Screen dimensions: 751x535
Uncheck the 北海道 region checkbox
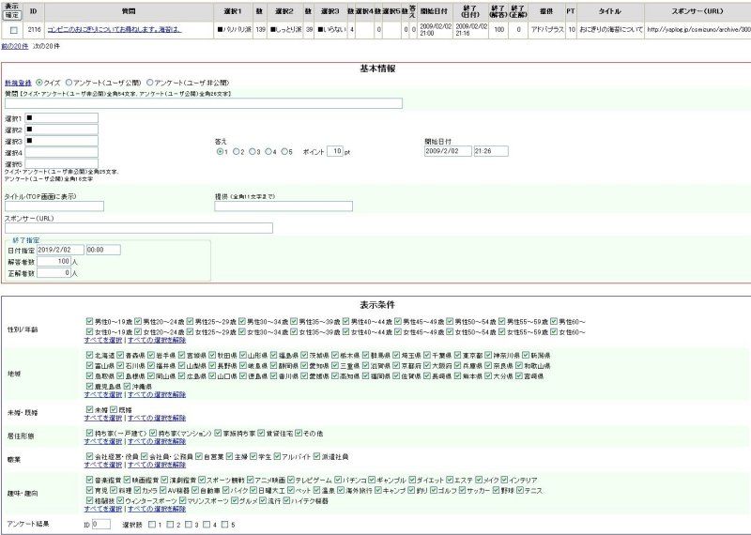tap(89, 357)
